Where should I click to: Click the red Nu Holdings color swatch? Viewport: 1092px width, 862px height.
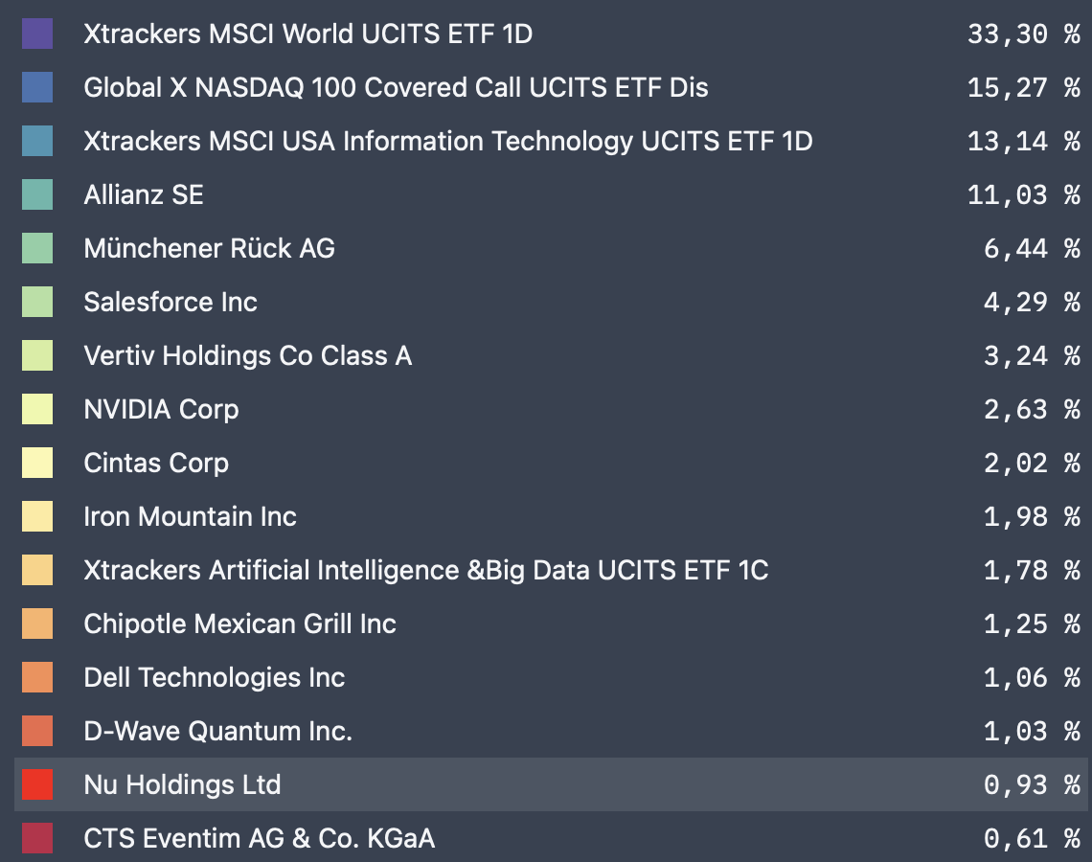coord(37,785)
